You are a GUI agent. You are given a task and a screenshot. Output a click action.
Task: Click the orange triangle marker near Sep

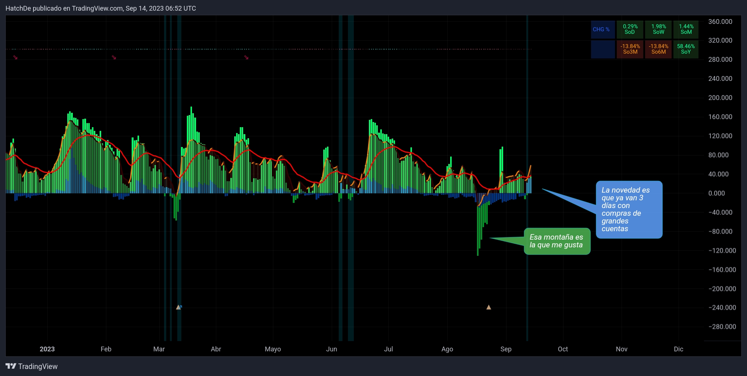(488, 307)
